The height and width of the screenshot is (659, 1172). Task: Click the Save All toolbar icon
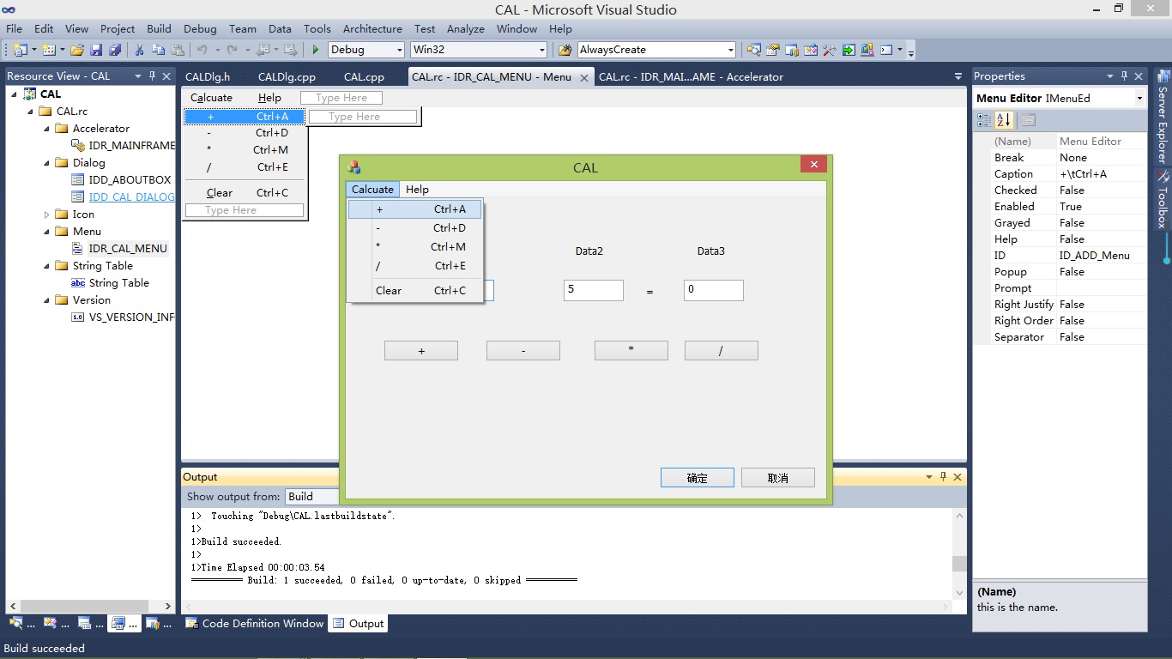[x=115, y=50]
